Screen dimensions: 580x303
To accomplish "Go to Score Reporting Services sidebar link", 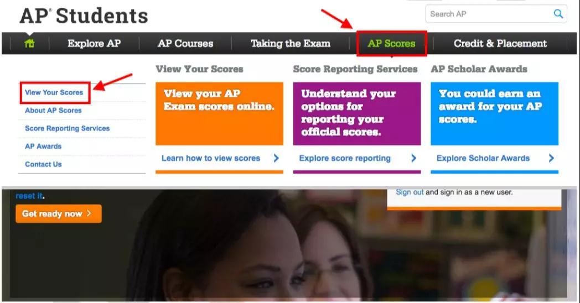I will (x=68, y=128).
